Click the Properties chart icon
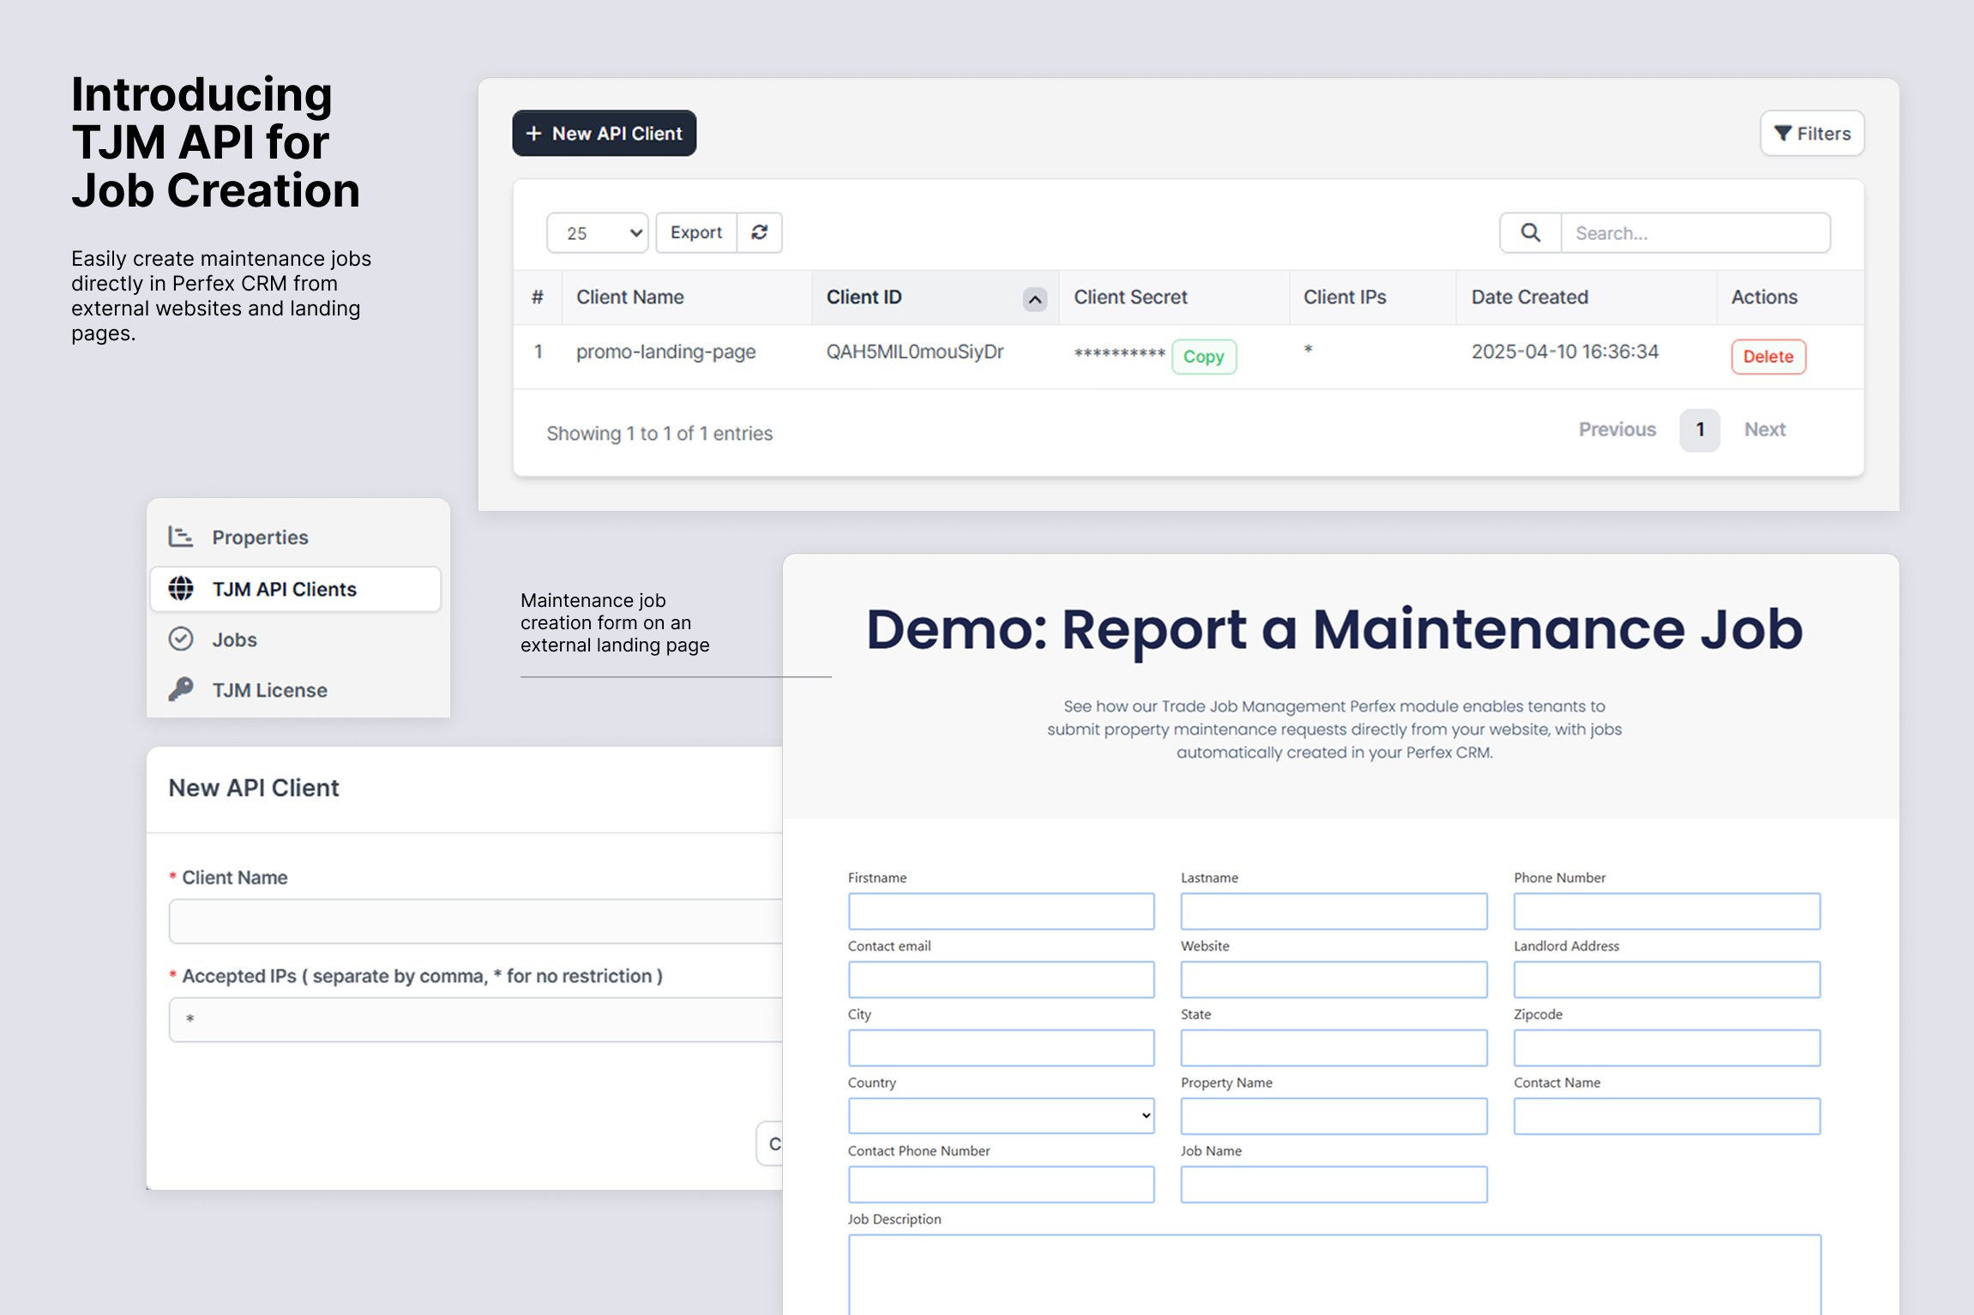The width and height of the screenshot is (1974, 1315). coord(181,537)
